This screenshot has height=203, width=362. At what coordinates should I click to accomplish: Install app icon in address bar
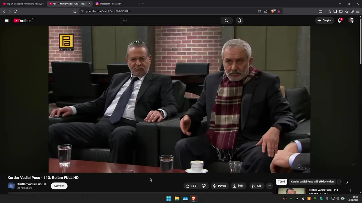(259, 11)
